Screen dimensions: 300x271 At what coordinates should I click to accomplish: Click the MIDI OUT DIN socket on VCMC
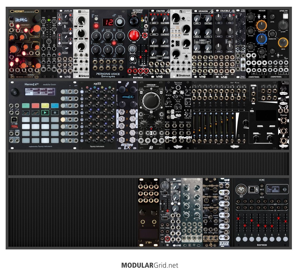coord(241,190)
